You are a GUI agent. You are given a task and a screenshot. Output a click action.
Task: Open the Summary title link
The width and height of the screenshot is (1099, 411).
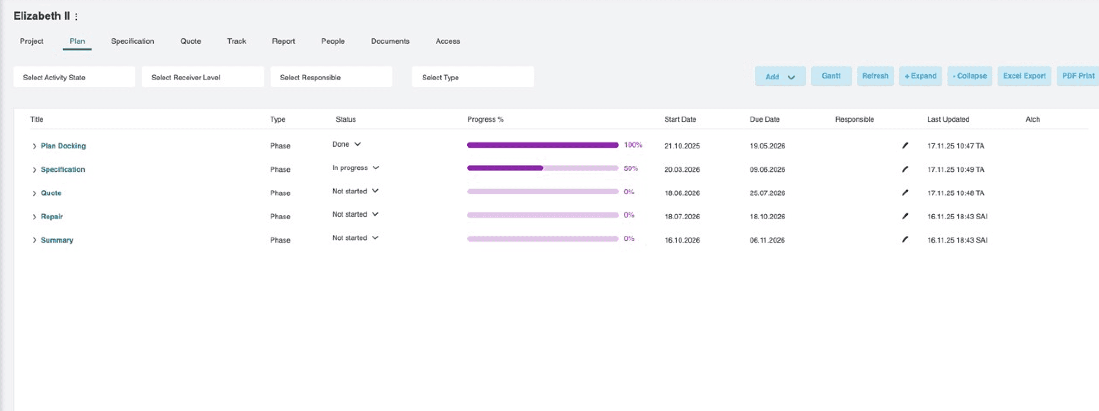tap(57, 240)
